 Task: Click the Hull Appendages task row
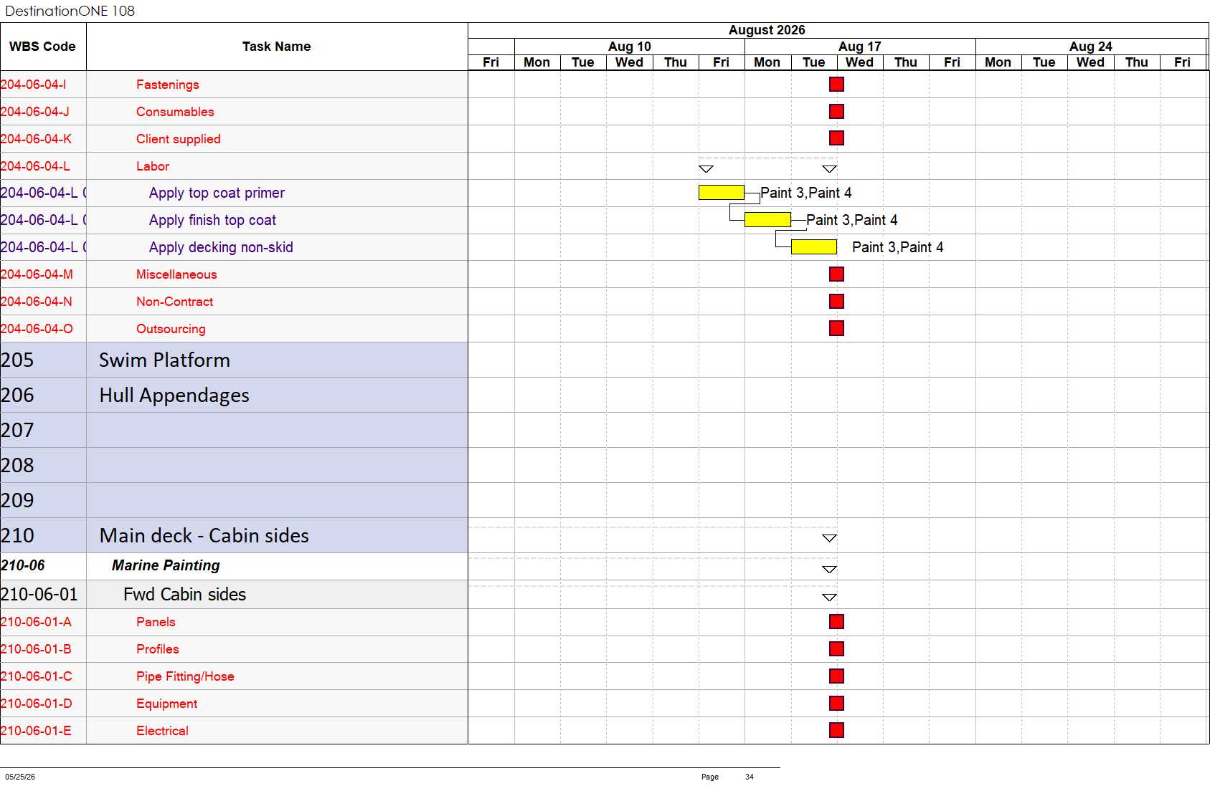click(234, 395)
